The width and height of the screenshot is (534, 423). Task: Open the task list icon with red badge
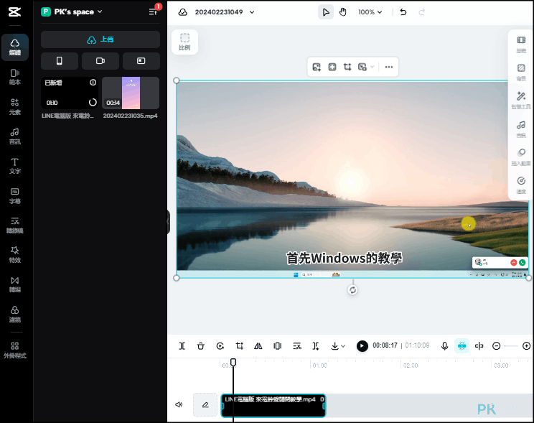tap(154, 11)
